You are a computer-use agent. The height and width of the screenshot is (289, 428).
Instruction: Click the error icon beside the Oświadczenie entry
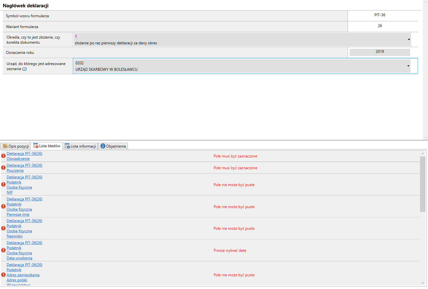click(x=3, y=156)
